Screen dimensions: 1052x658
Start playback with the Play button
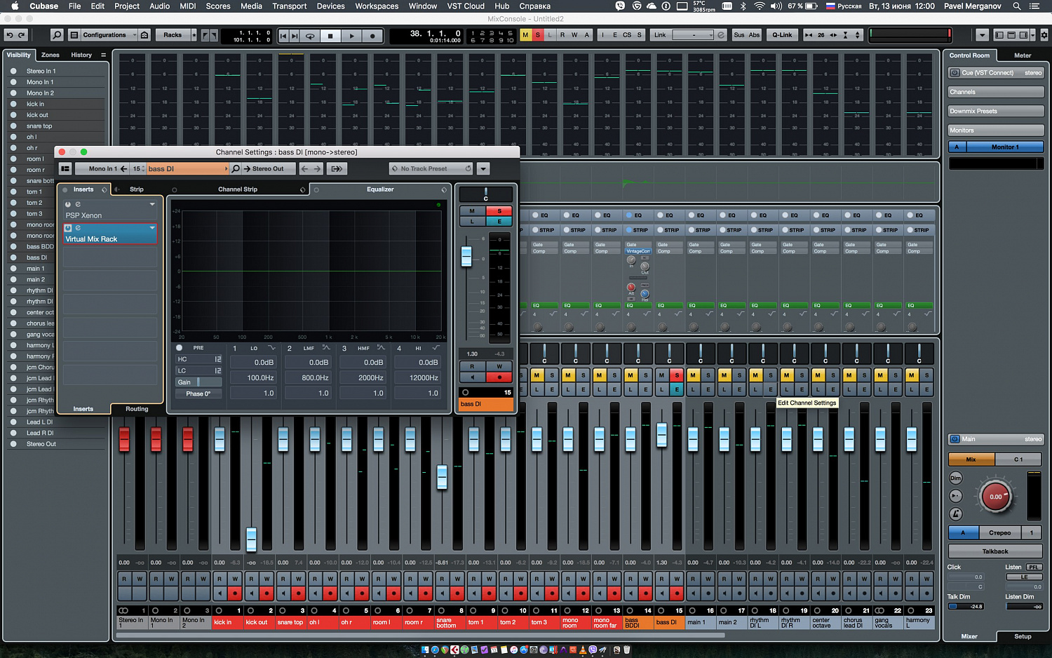[x=351, y=35]
